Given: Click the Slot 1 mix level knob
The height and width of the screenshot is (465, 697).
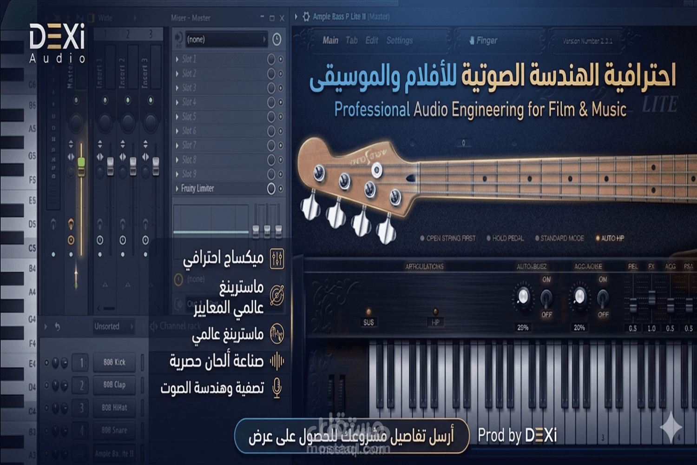Looking at the screenshot, I should (271, 59).
